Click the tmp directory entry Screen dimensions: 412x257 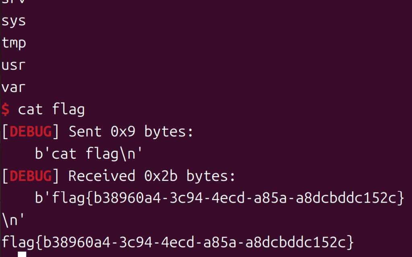(x=14, y=43)
